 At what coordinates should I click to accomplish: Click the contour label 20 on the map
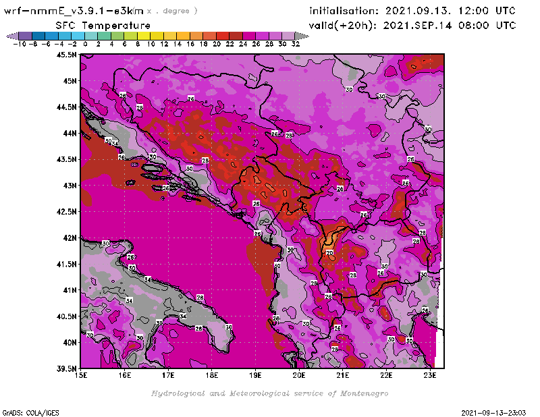click(x=330, y=253)
